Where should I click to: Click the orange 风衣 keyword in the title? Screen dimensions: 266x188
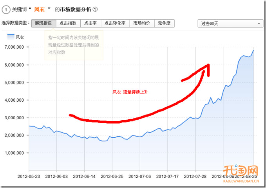[39, 9]
